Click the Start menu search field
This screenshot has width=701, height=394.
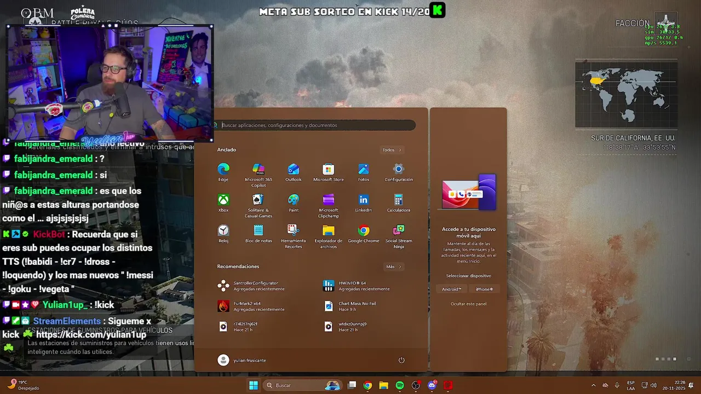pyautogui.click(x=315, y=125)
